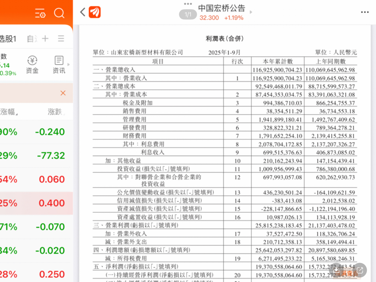
Task: Tap the 本年累計數 column header
Action: point(278,61)
